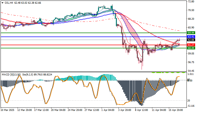The image size is (197, 113).
Task: Click the 61.27 red price level label
Action: pos(191,45)
